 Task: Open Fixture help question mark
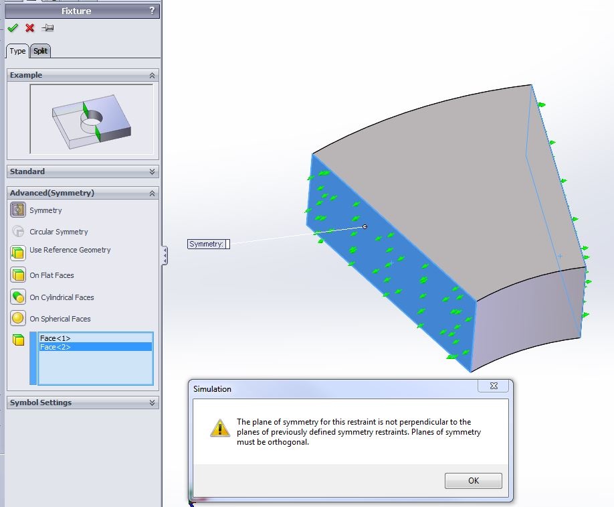[152, 11]
